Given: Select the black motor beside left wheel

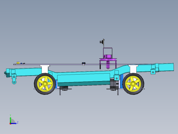Looking at the screenshot, I should (64, 88).
